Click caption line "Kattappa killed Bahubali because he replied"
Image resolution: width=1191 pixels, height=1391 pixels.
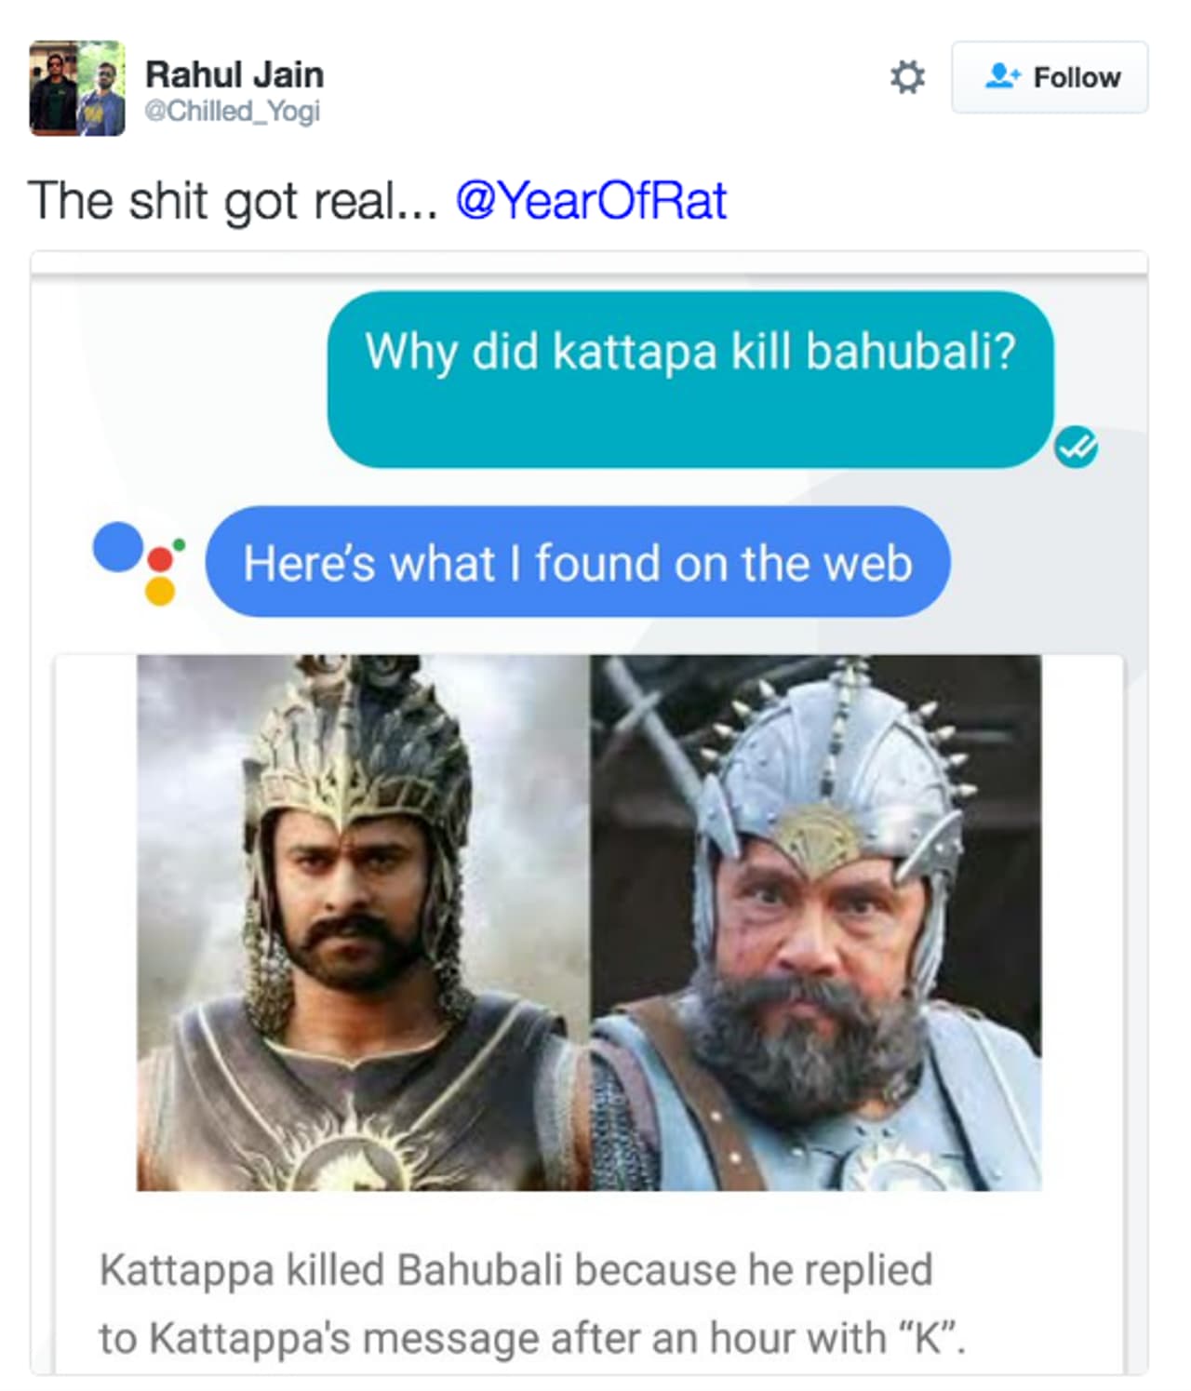click(515, 1270)
